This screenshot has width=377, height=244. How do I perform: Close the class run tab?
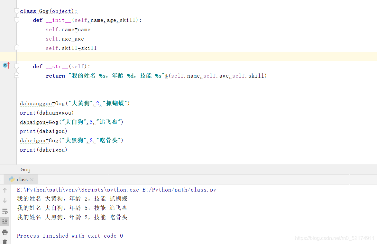click(x=32, y=180)
